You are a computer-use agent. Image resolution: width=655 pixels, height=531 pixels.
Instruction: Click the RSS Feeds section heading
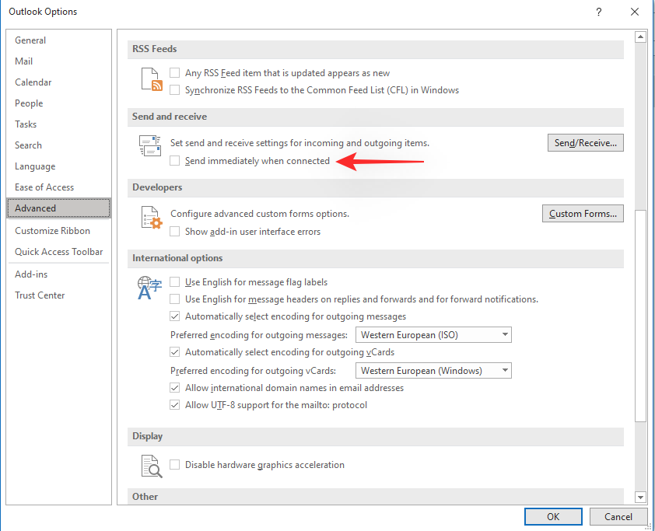coord(155,49)
